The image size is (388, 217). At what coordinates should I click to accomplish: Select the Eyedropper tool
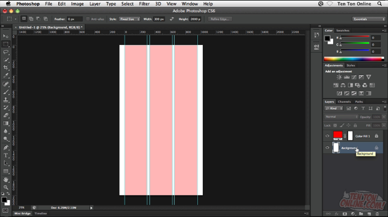6,76
